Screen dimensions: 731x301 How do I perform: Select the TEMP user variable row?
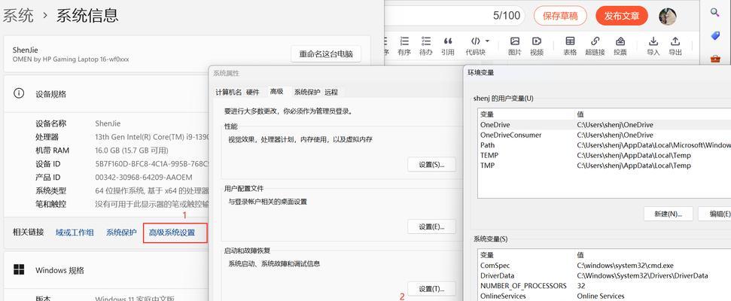605,156
